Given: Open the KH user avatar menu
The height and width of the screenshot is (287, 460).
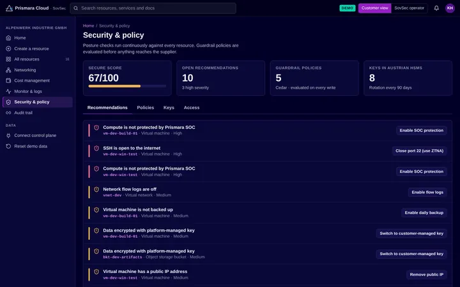Looking at the screenshot, I should [450, 8].
